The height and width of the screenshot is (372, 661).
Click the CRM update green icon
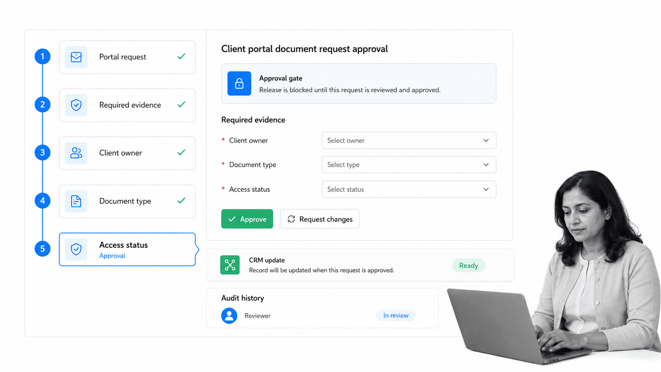tap(230, 265)
